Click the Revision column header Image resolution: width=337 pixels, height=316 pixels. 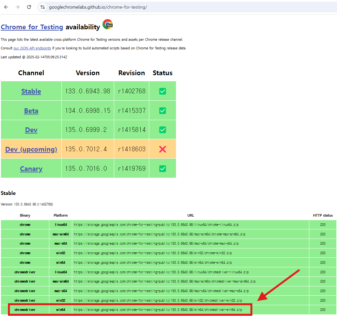[131, 73]
